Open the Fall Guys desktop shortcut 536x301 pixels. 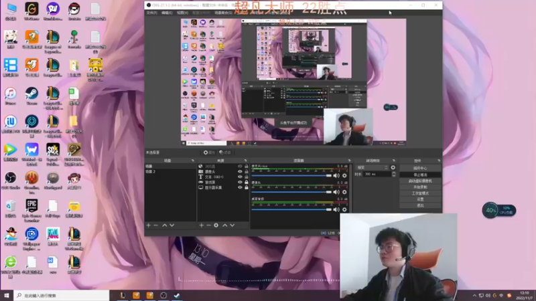tap(53, 237)
